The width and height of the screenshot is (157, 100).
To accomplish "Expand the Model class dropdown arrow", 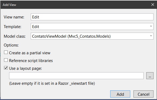I will click(151, 36).
